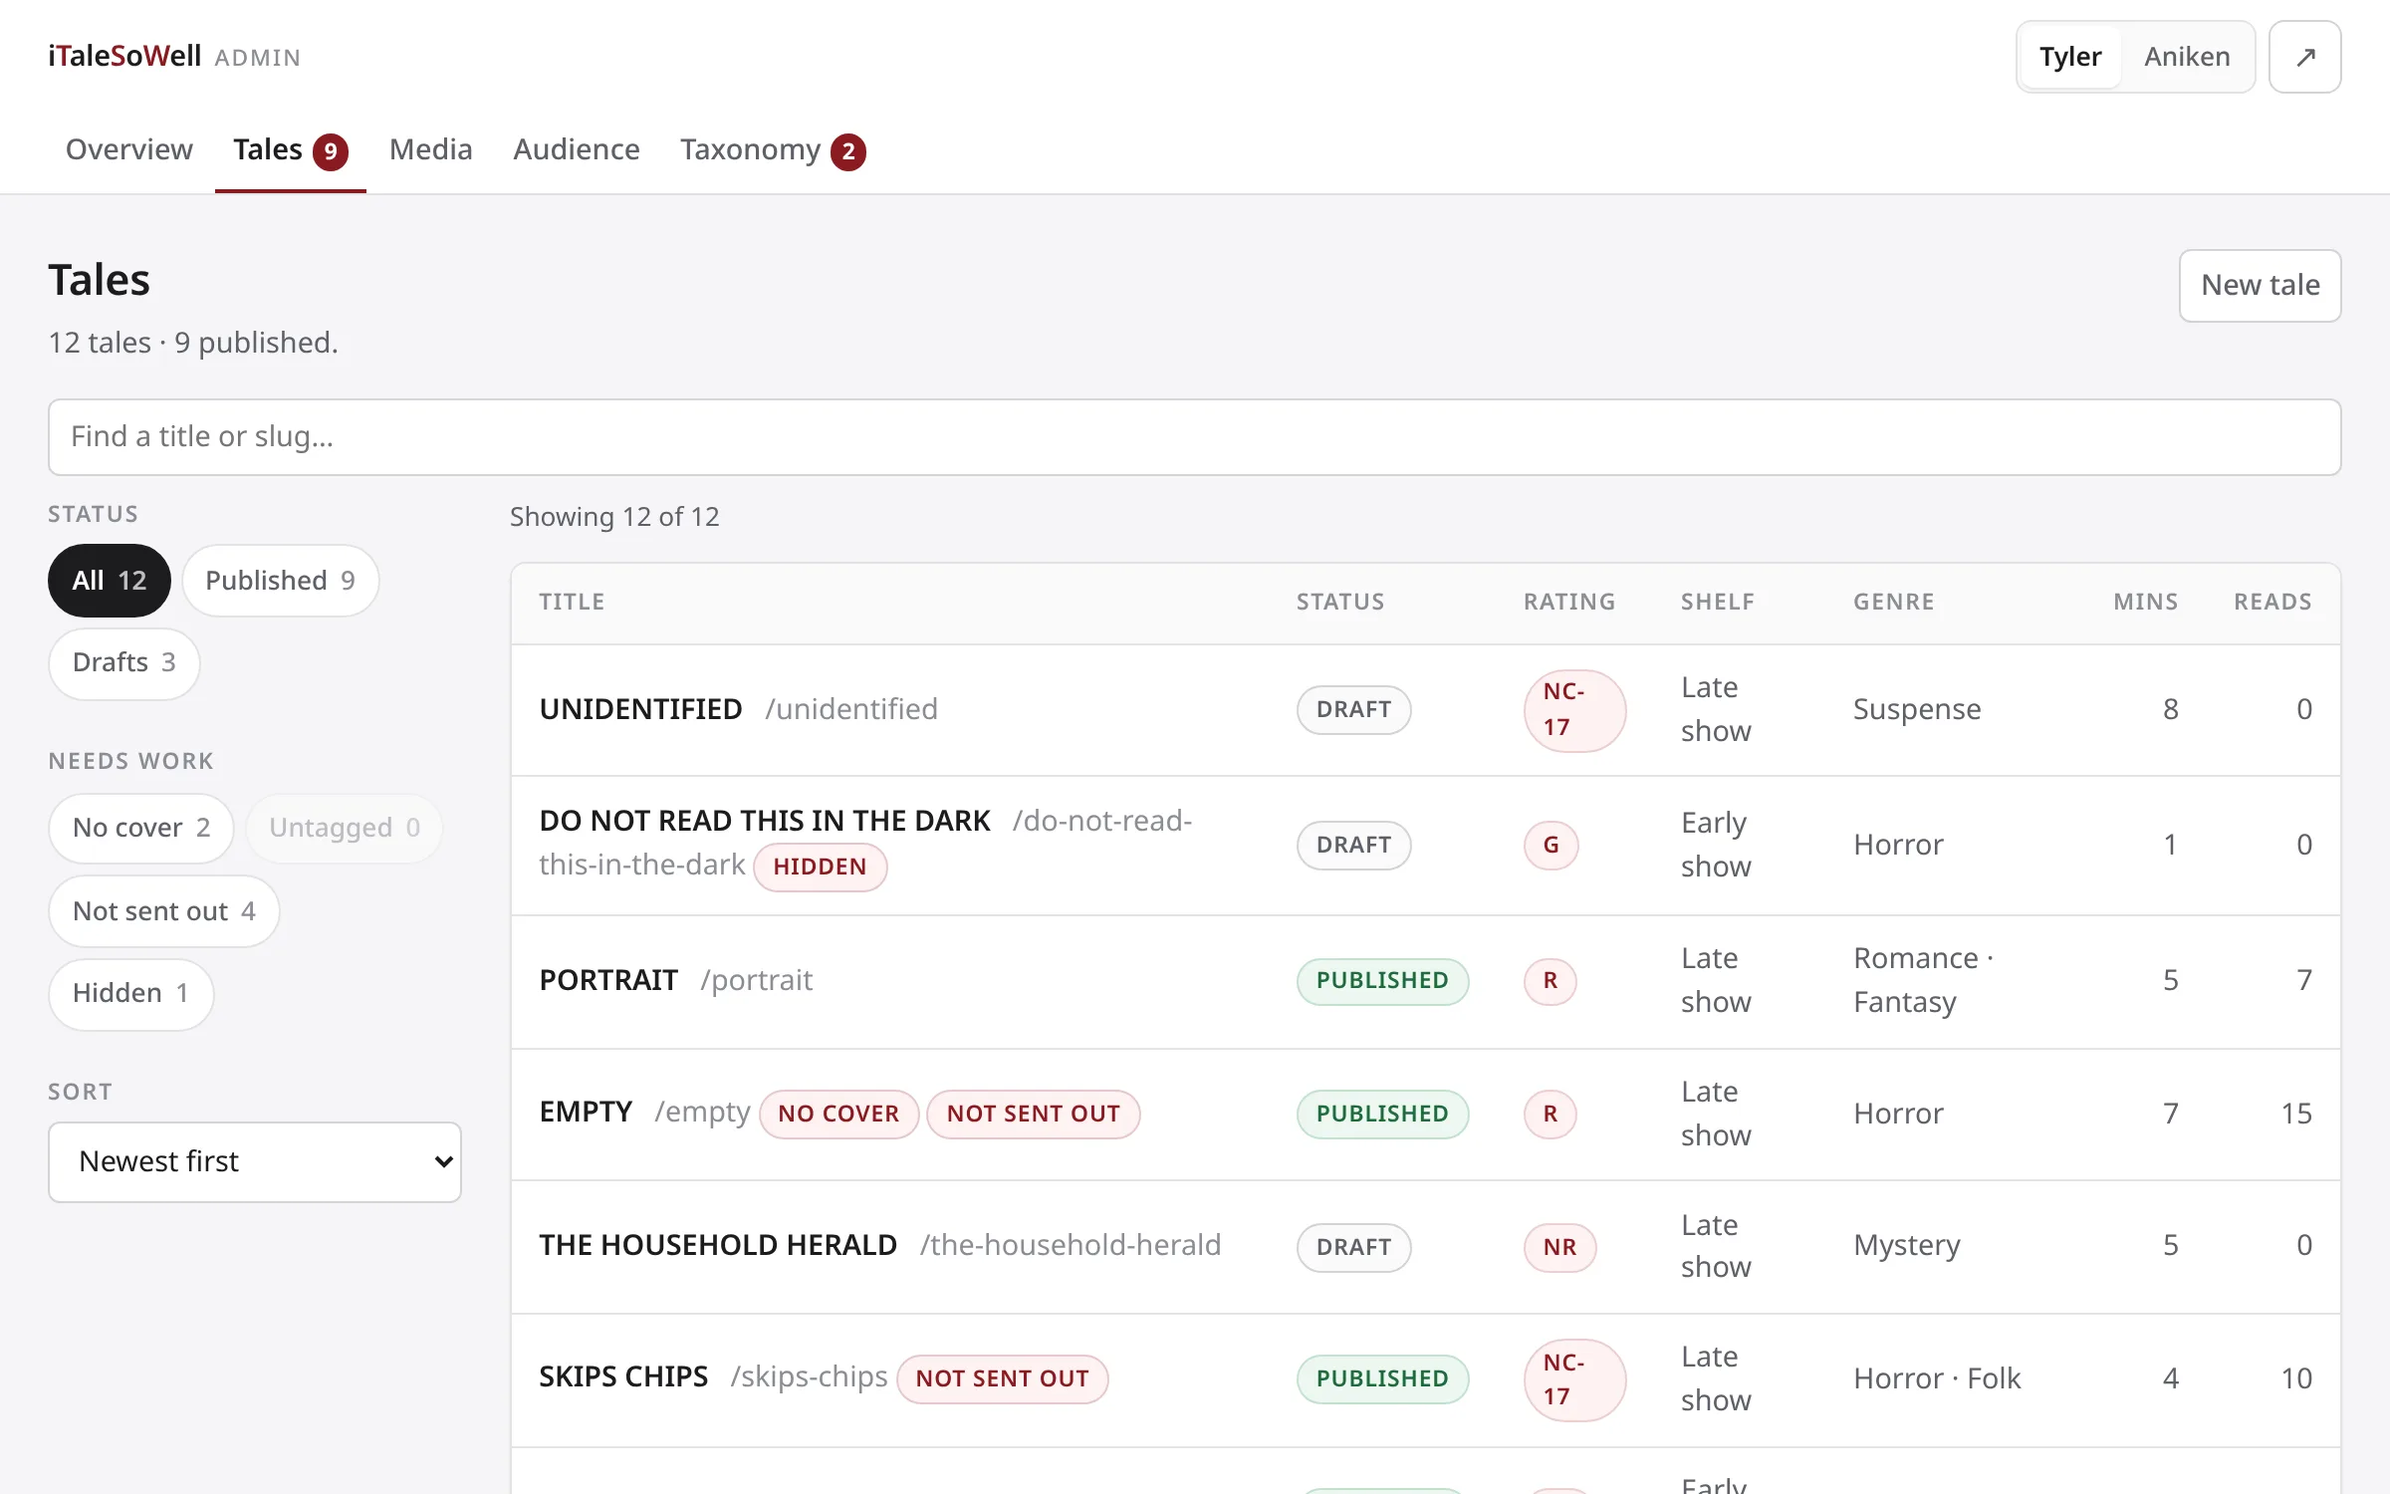Filter by Not sent out tales
Image resolution: width=2390 pixels, height=1494 pixels.
tap(164, 911)
